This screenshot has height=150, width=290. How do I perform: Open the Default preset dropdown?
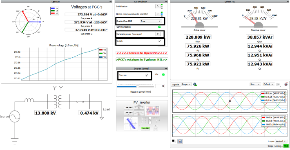point(268,85)
